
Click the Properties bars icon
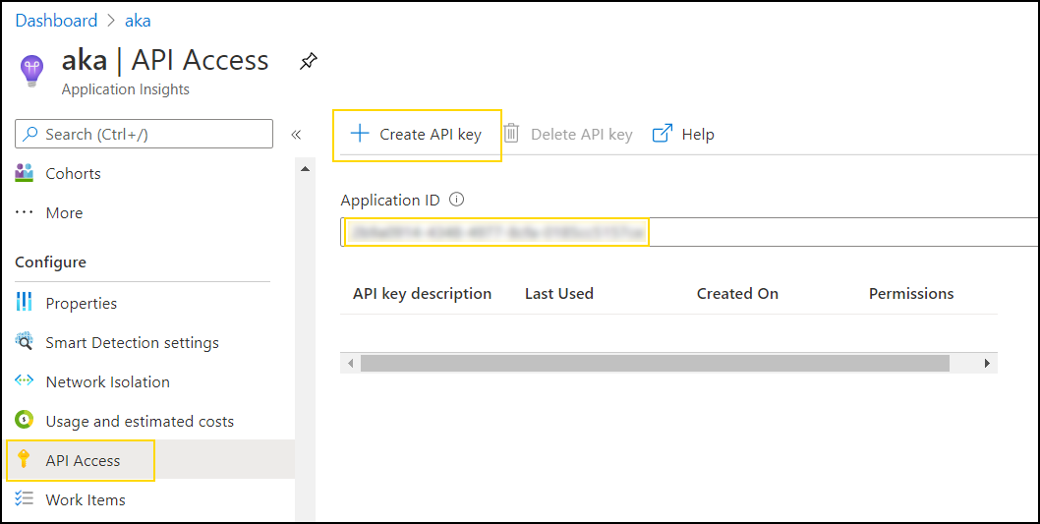click(24, 303)
